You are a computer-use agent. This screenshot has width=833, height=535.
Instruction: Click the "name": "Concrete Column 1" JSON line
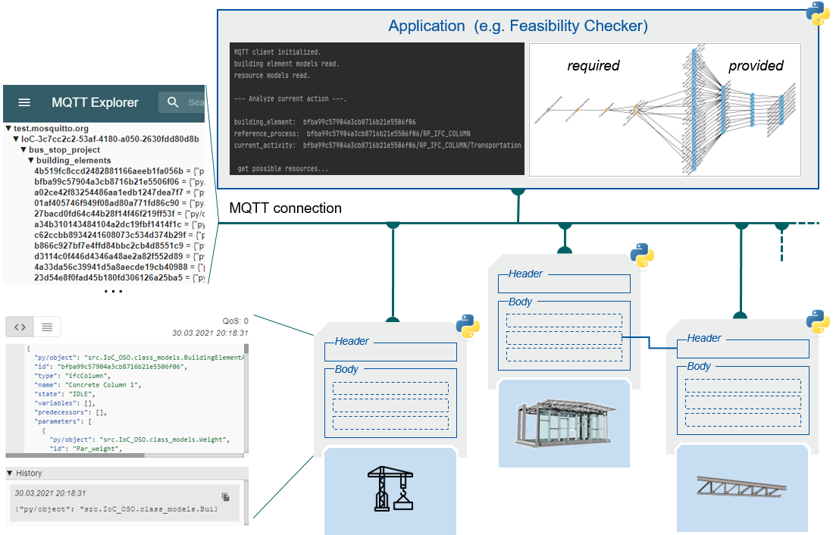click(88, 385)
